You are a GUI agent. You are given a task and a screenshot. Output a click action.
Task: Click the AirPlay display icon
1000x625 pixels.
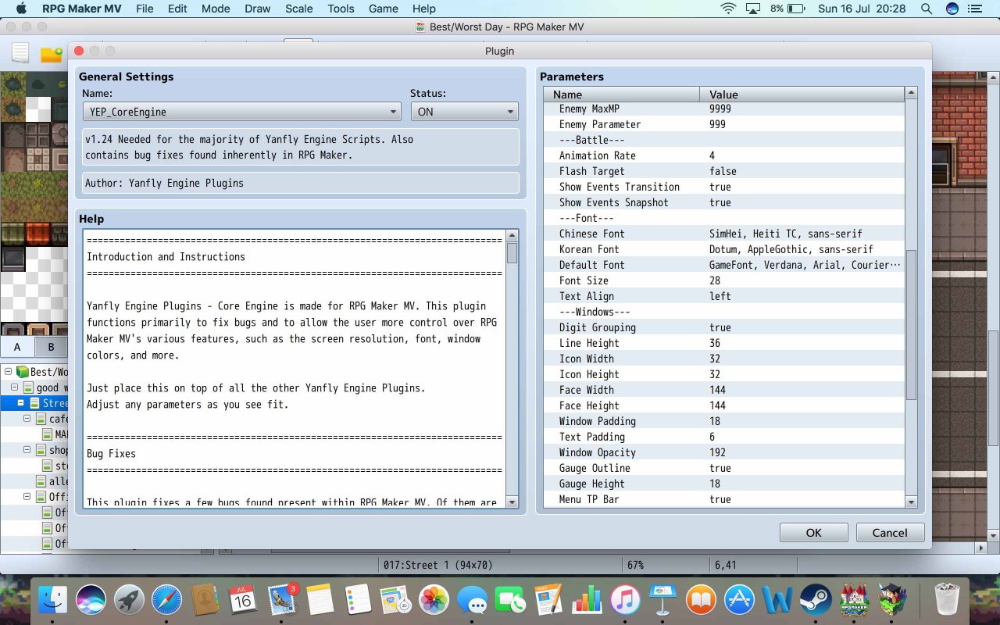click(753, 9)
